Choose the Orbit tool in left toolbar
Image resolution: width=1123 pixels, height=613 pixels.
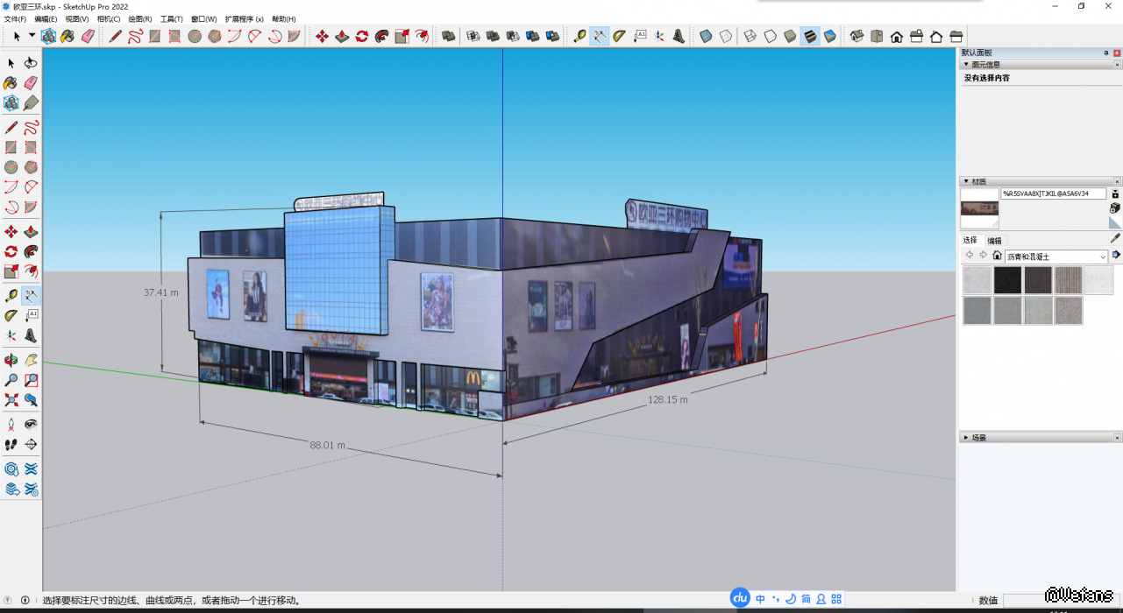11,360
